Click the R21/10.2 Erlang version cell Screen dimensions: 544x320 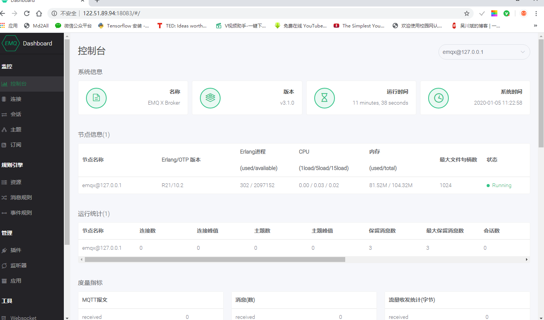[172, 185]
